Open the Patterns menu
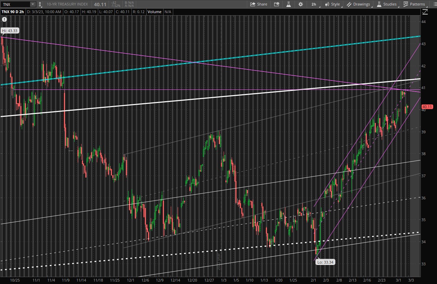Screen dimensions: 437x284 point(415,4)
